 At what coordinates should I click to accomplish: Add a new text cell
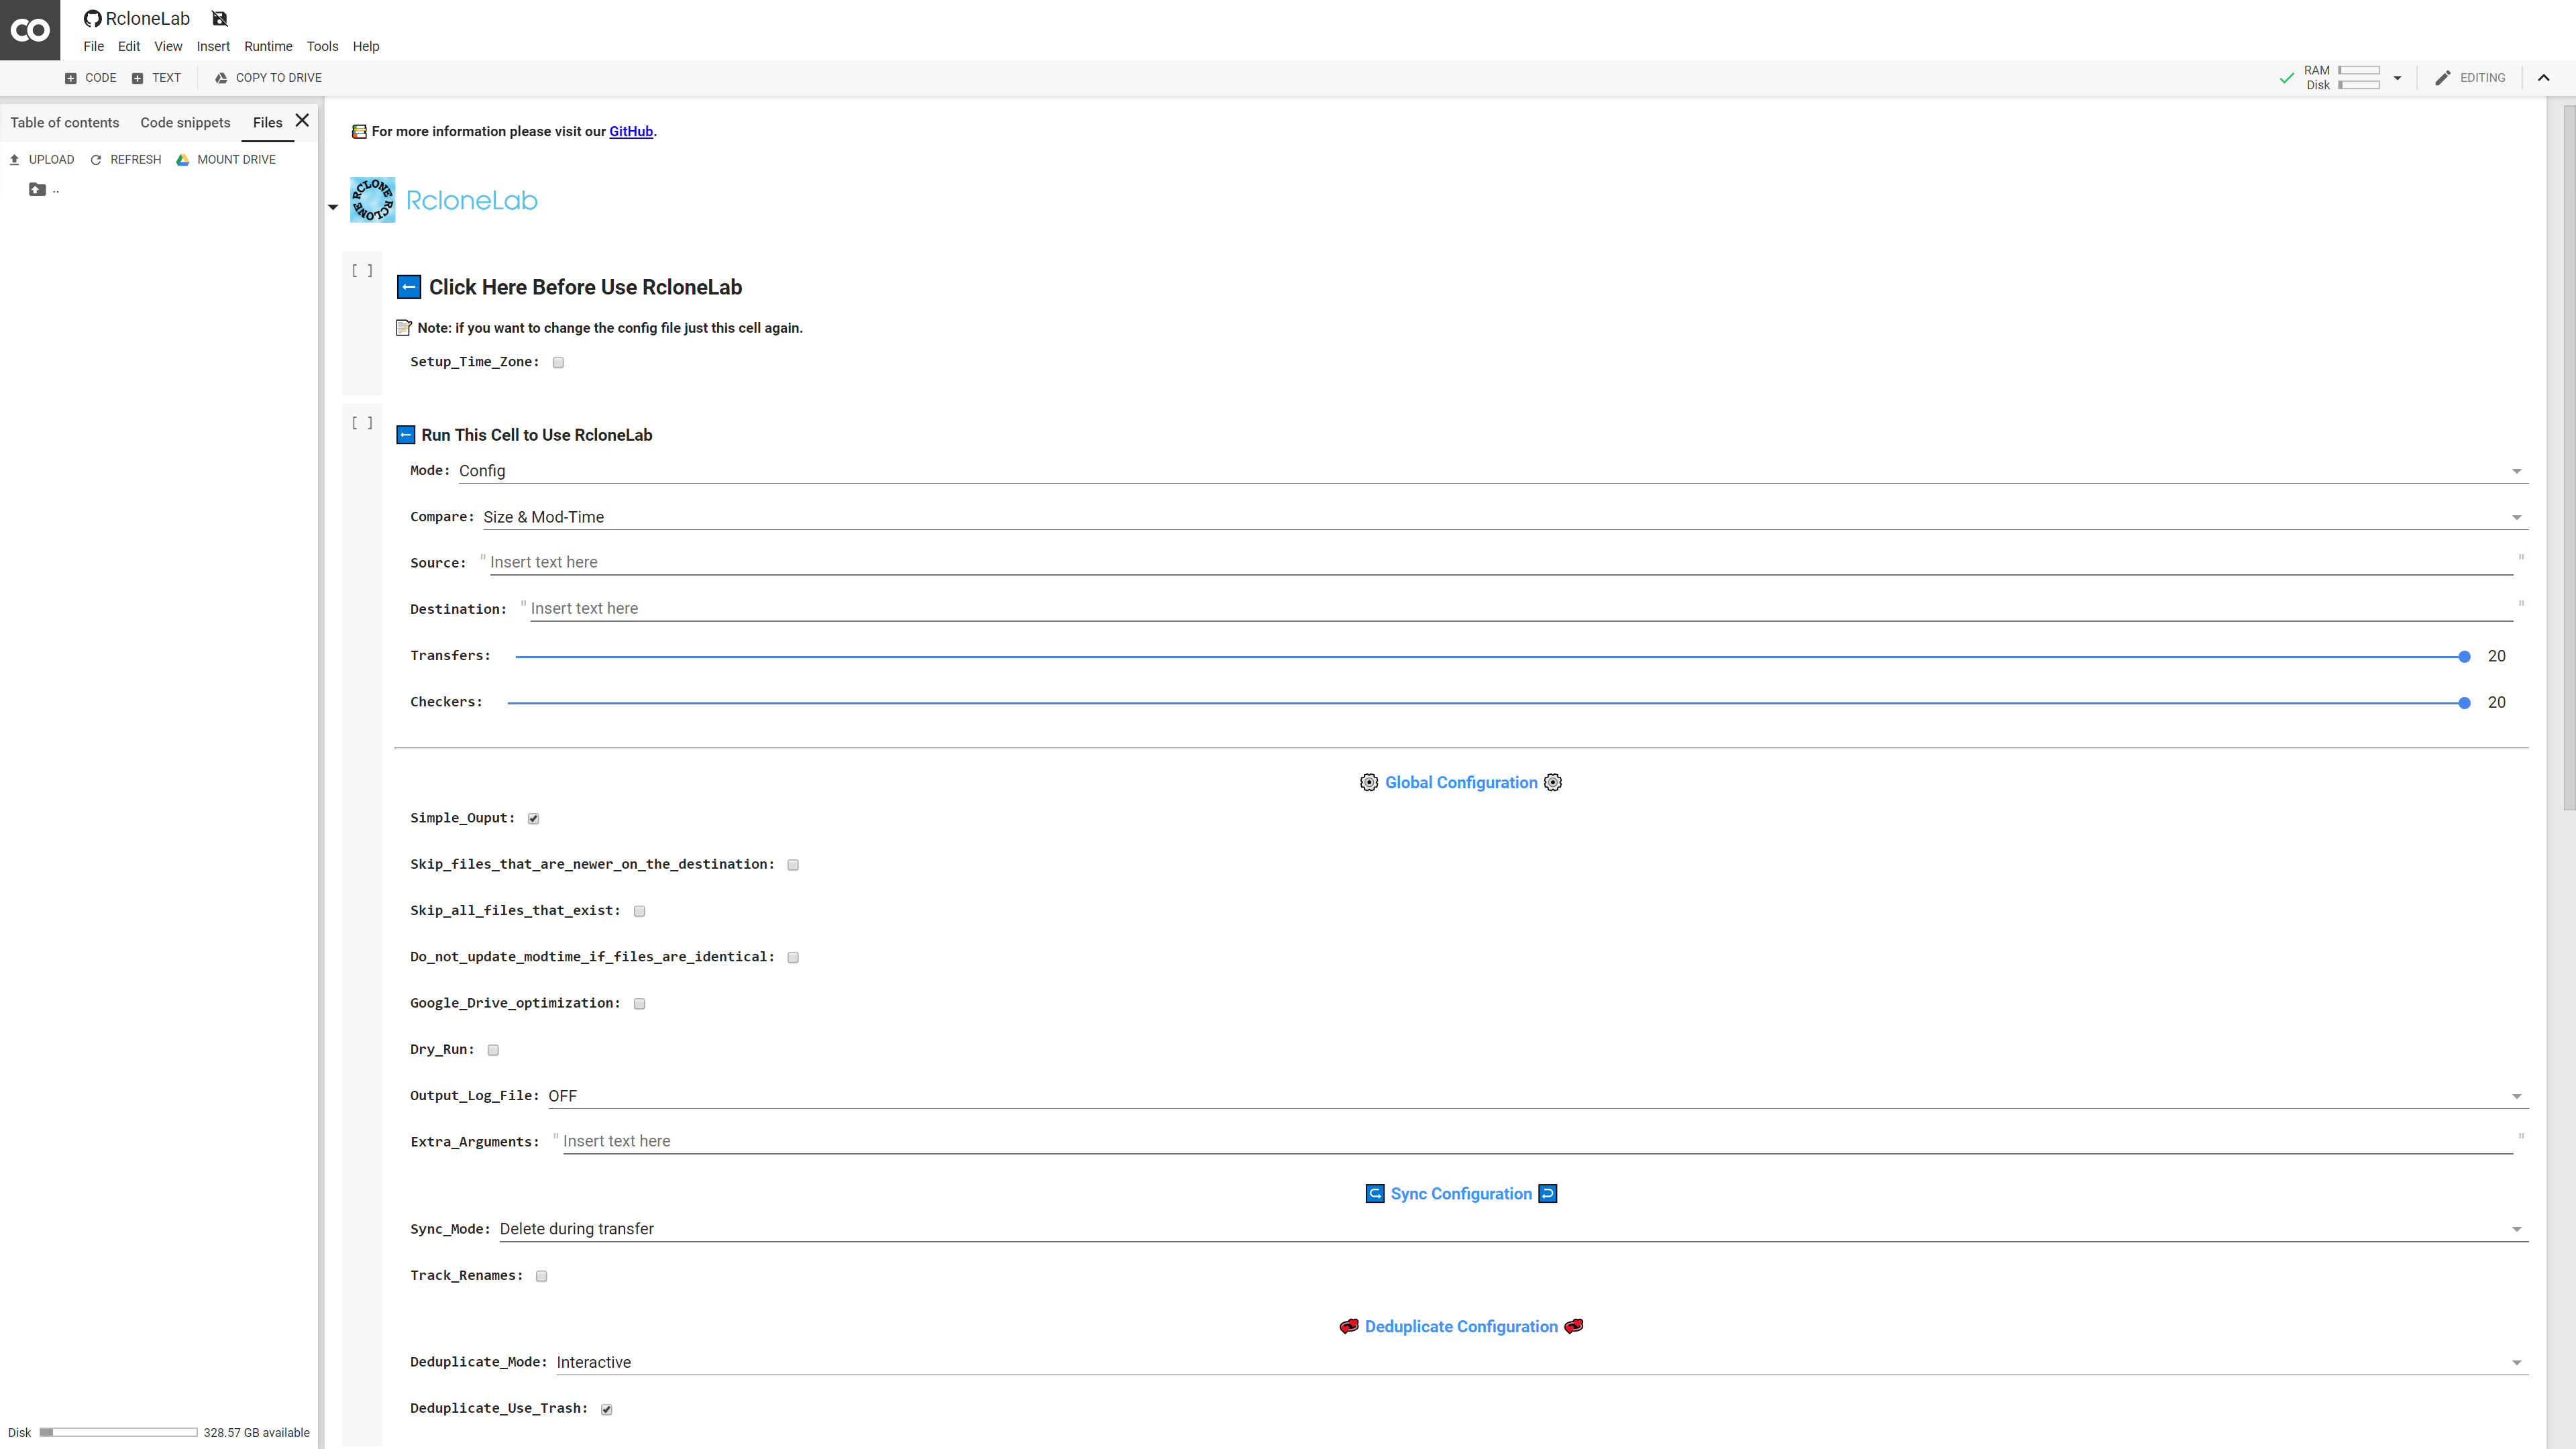[x=157, y=78]
